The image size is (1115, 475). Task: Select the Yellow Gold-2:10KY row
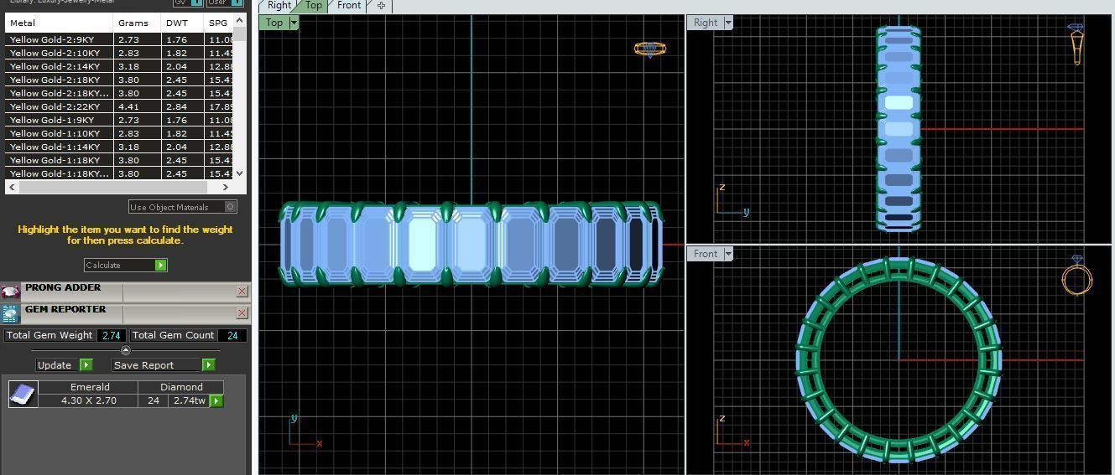pyautogui.click(x=120, y=53)
